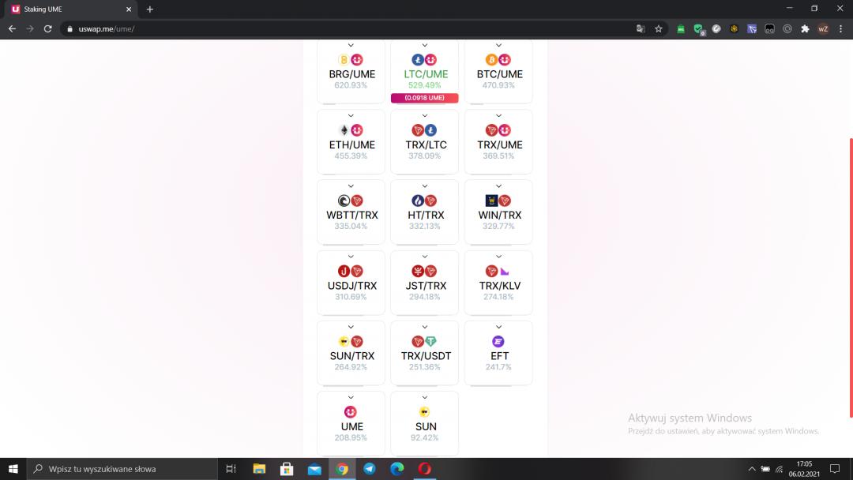Click the Telegram icon in taskbar
Viewport: 853px width, 480px height.
370,469
